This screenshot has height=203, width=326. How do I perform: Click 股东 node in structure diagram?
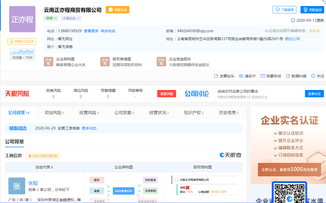[97, 180]
